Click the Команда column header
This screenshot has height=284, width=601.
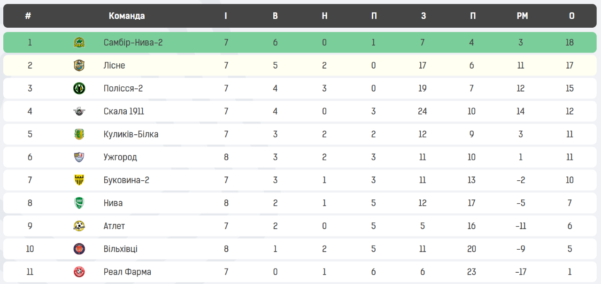pyautogui.click(x=127, y=16)
